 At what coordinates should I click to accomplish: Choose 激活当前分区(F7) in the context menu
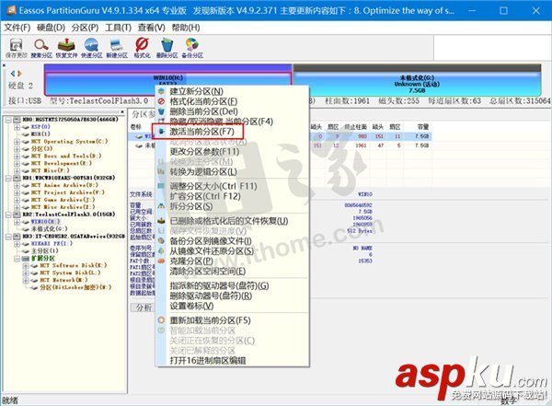pyautogui.click(x=232, y=132)
